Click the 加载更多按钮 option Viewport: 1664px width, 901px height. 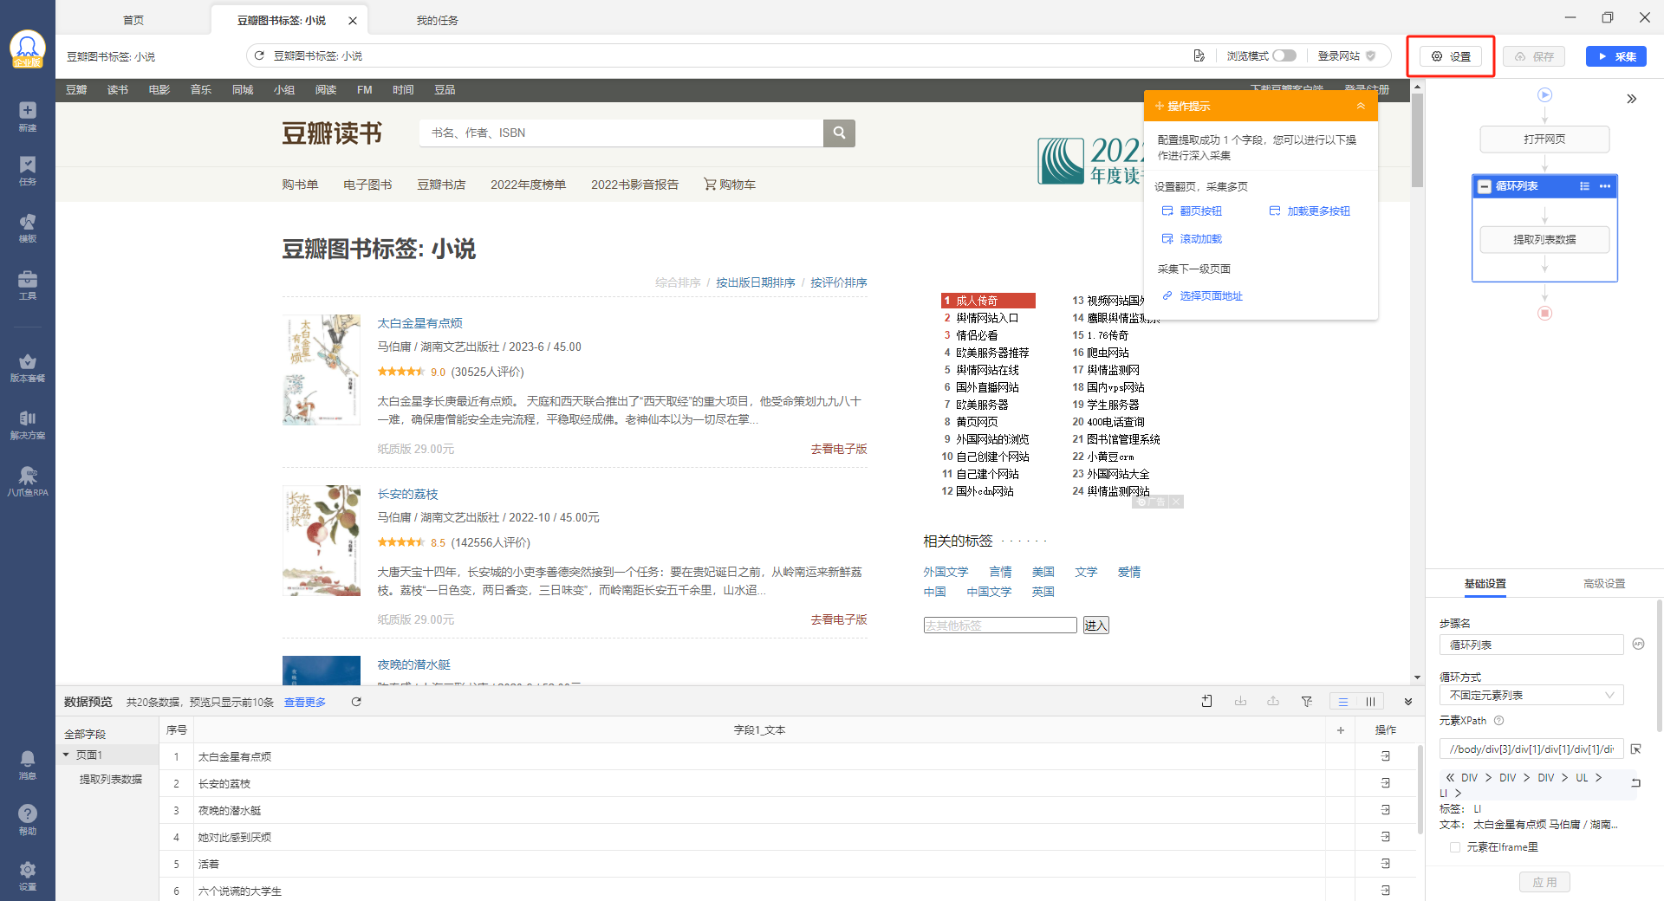[1310, 211]
